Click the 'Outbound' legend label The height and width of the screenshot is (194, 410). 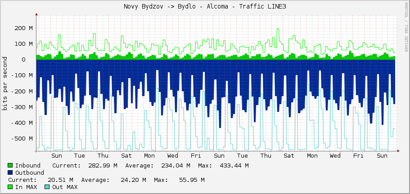click(x=30, y=172)
